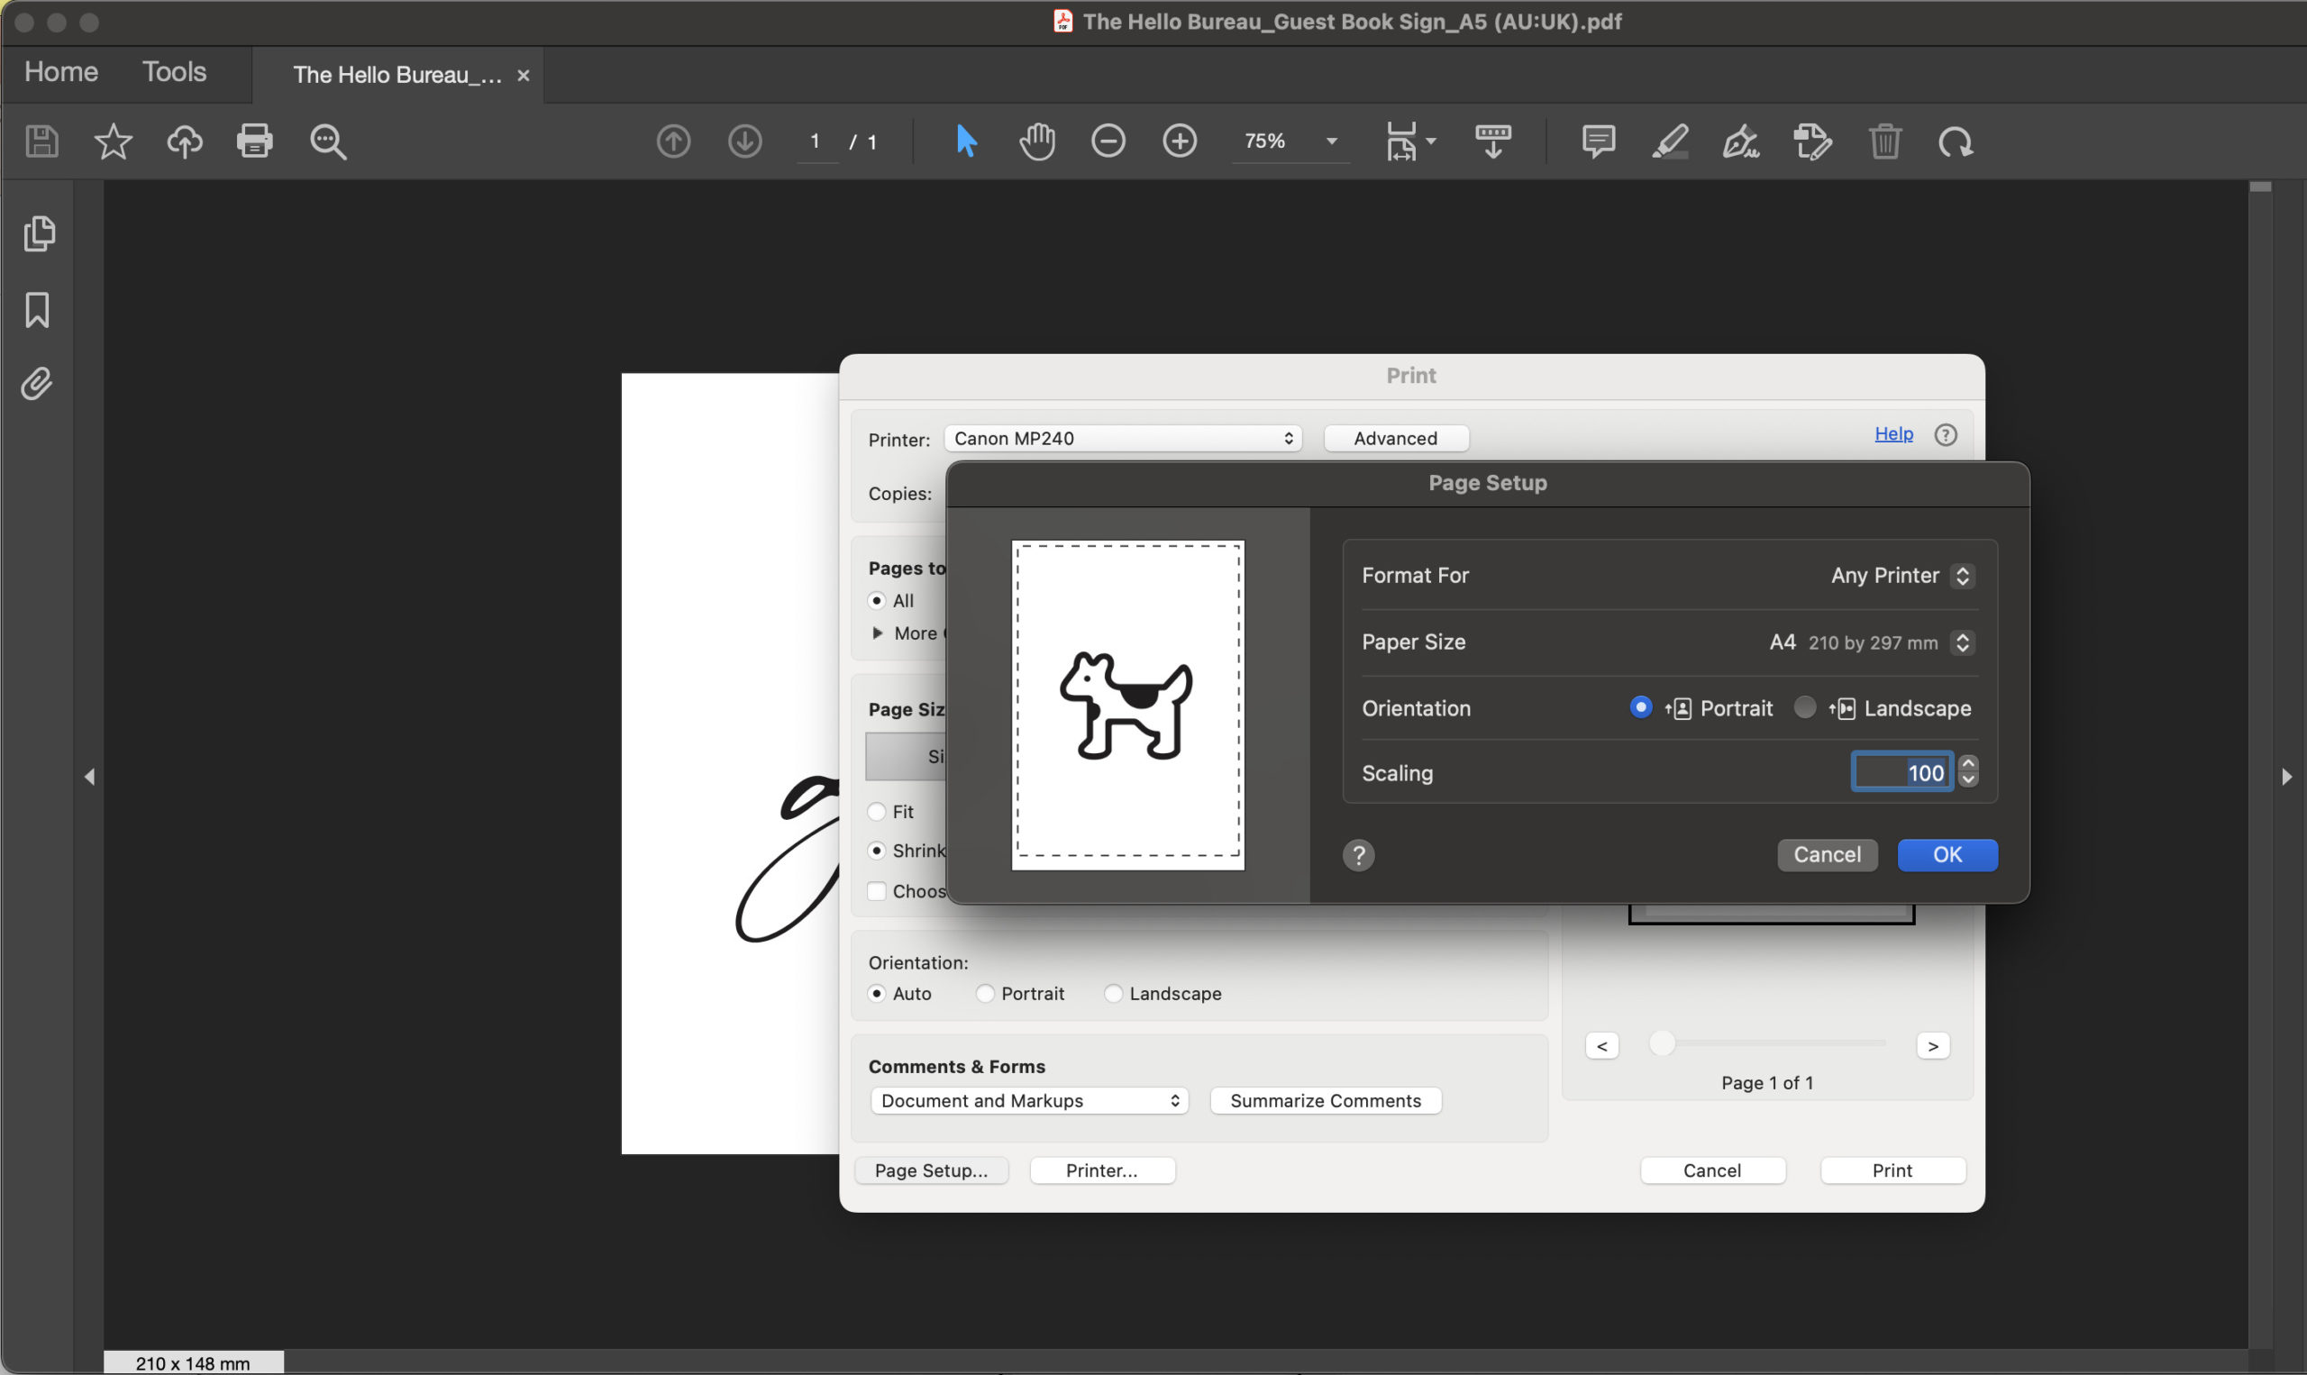Image resolution: width=2307 pixels, height=1375 pixels.
Task: Select Landscape orientation in Page Setup
Action: [x=1804, y=707]
